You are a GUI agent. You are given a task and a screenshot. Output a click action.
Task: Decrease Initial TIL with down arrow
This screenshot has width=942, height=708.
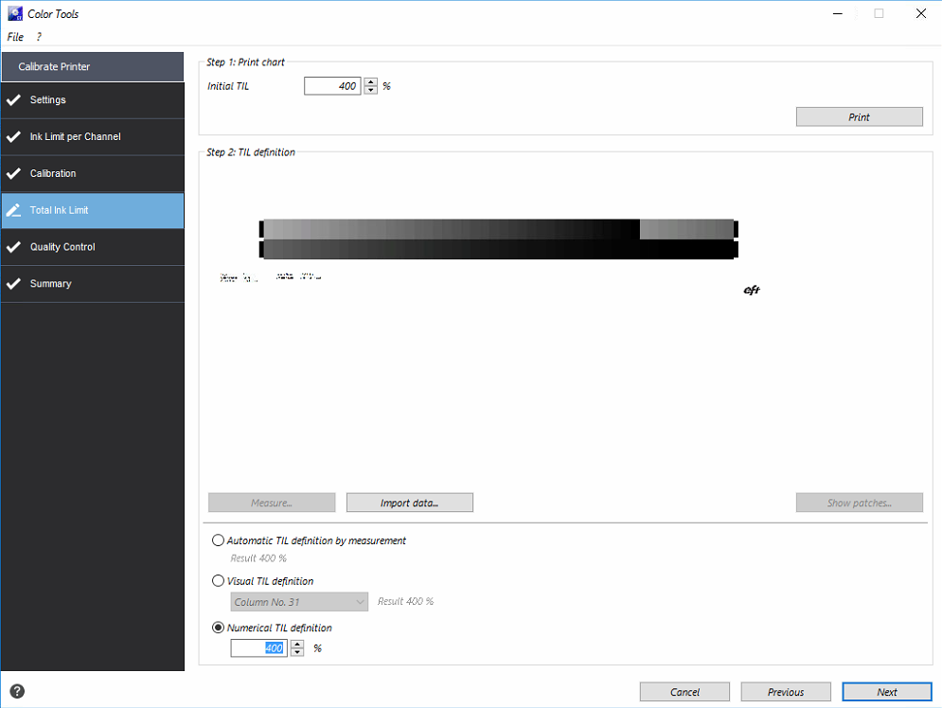pos(371,90)
